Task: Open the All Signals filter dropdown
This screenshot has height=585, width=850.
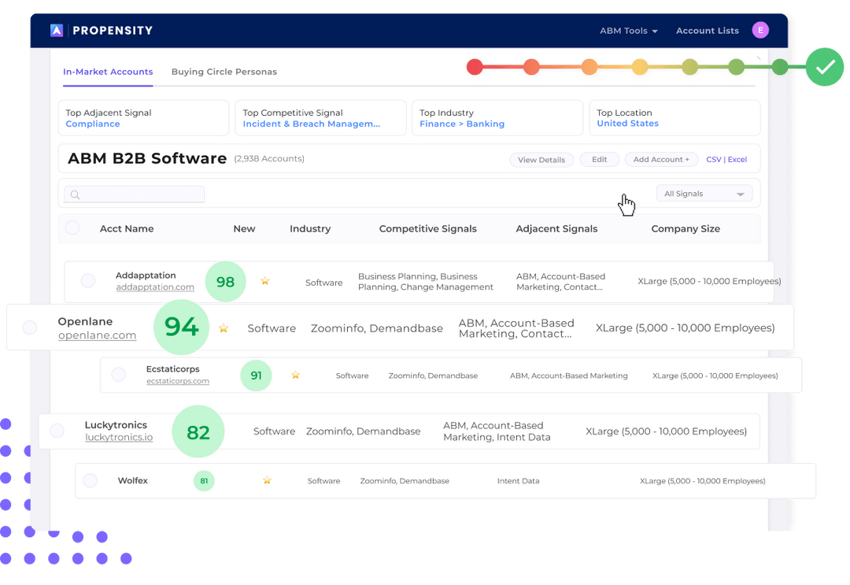Action: coord(704,193)
